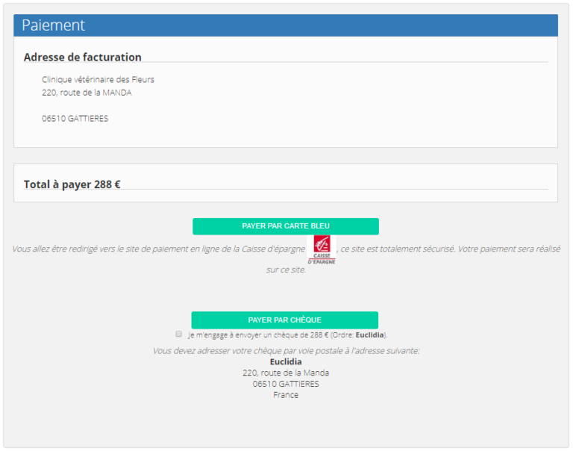Click the billing street "220, route de la MANDA"

click(x=87, y=93)
